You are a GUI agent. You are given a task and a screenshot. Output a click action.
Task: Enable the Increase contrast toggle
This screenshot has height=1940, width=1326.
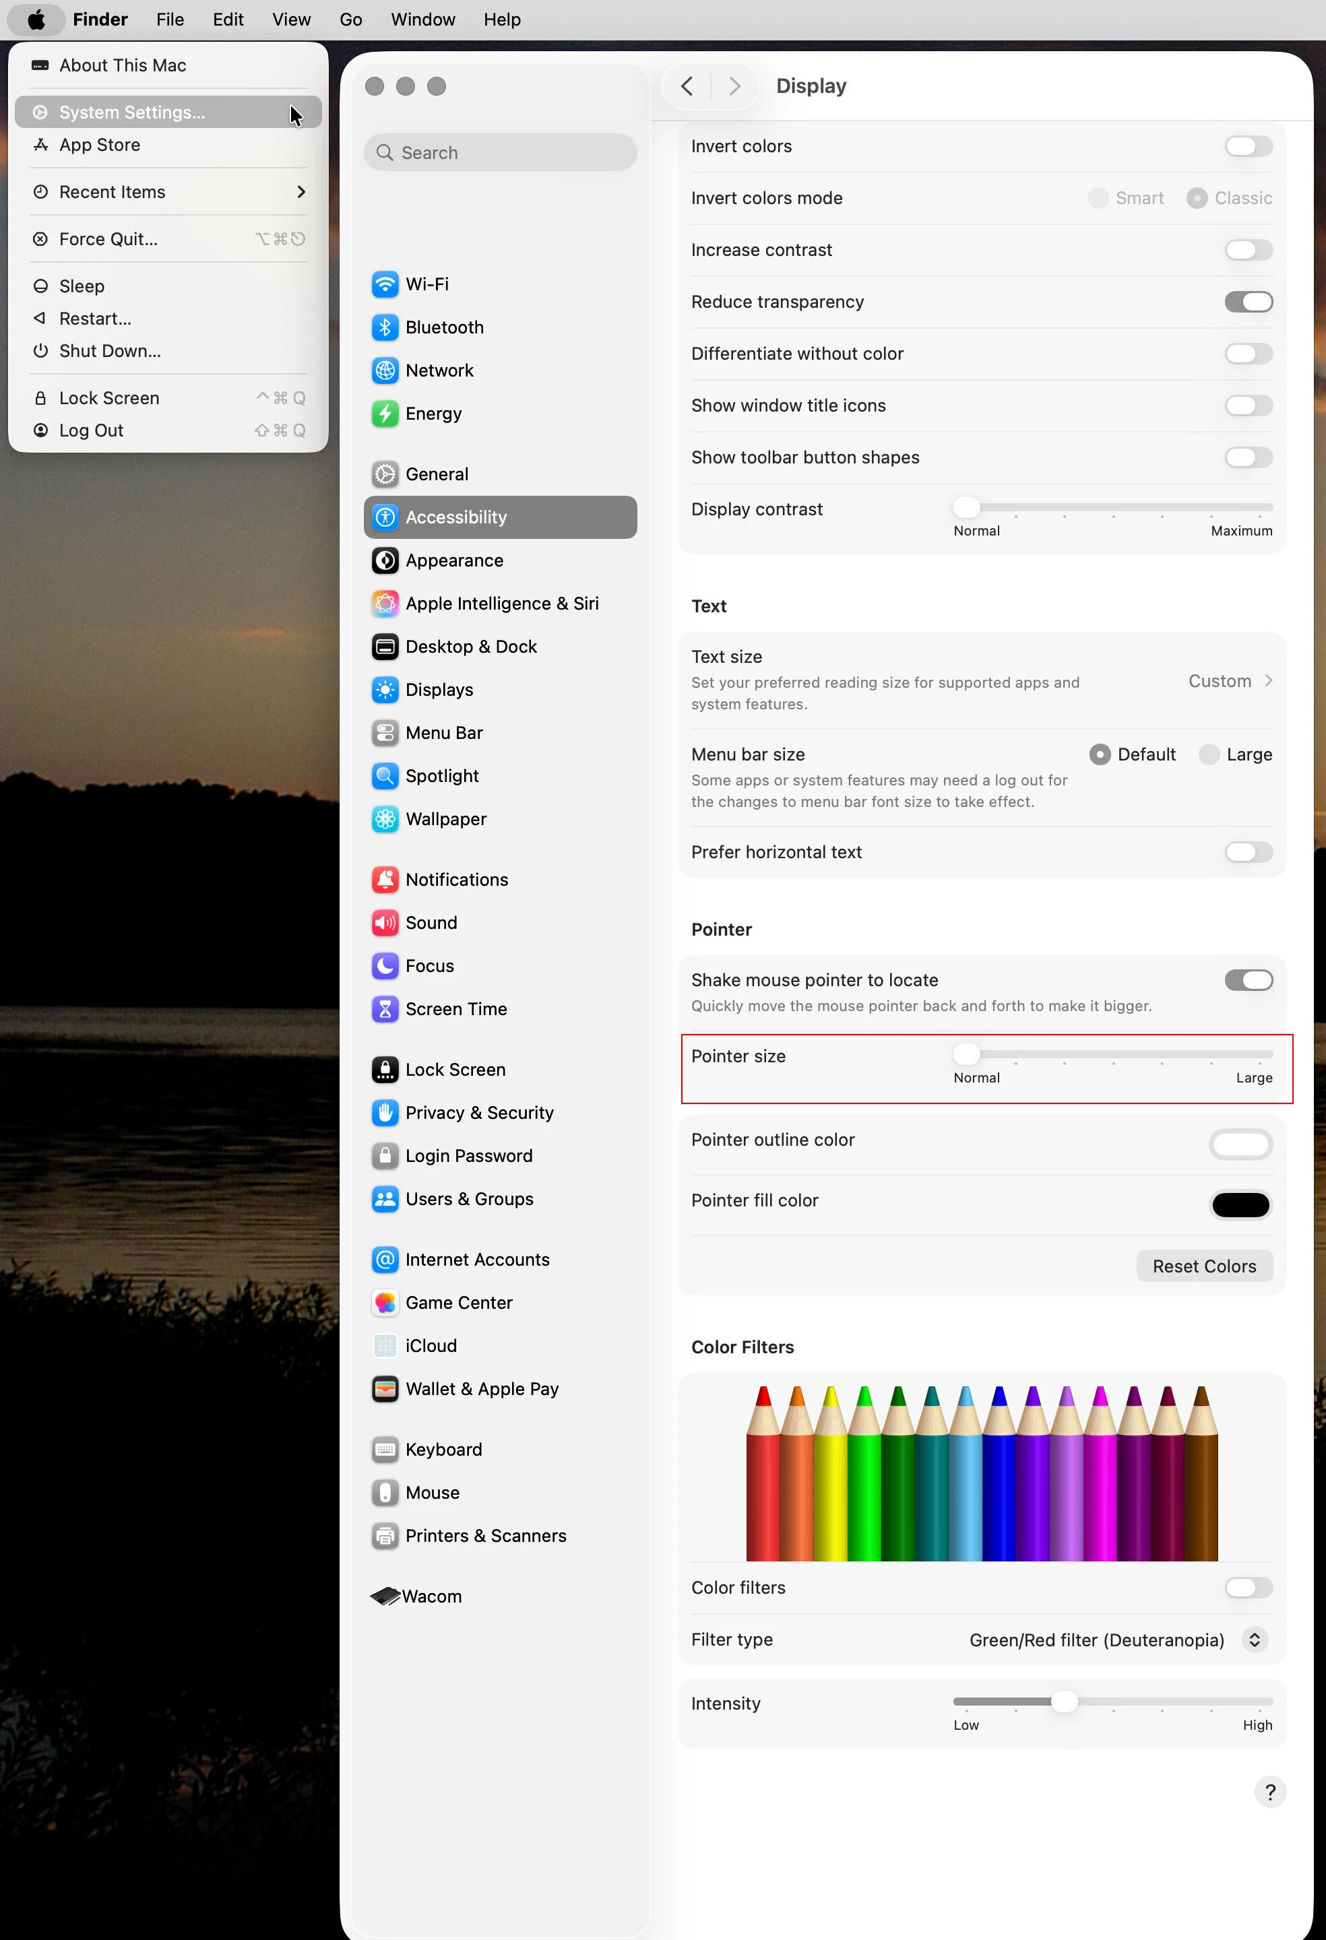tap(1249, 251)
